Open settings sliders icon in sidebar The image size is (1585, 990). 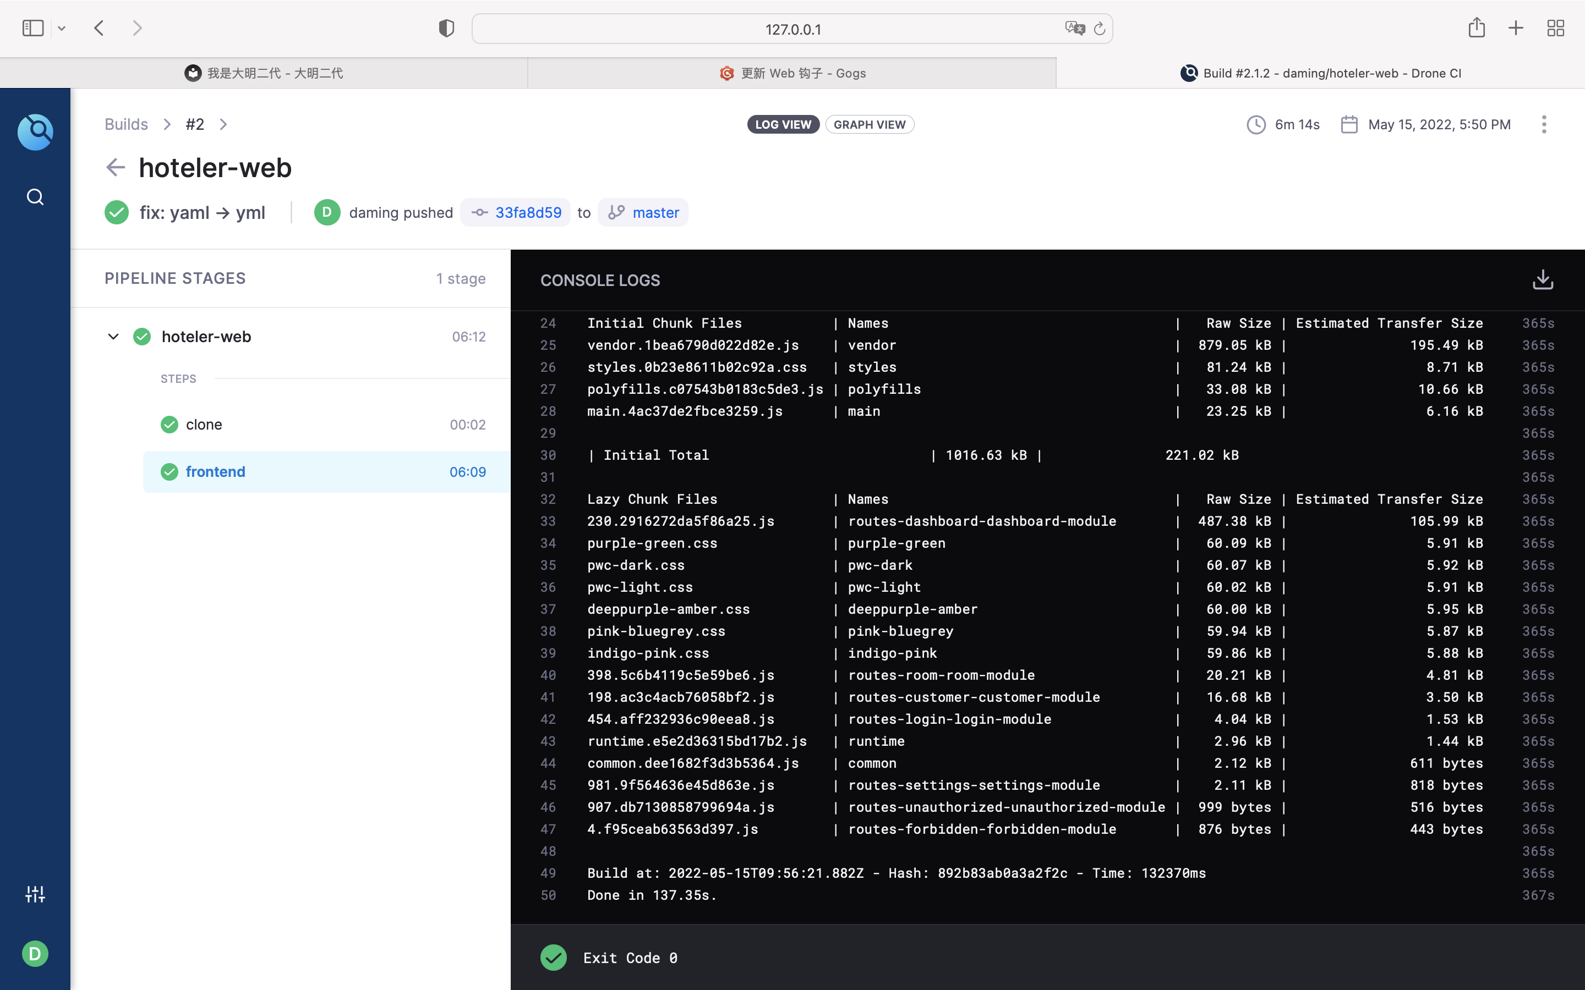[35, 894]
